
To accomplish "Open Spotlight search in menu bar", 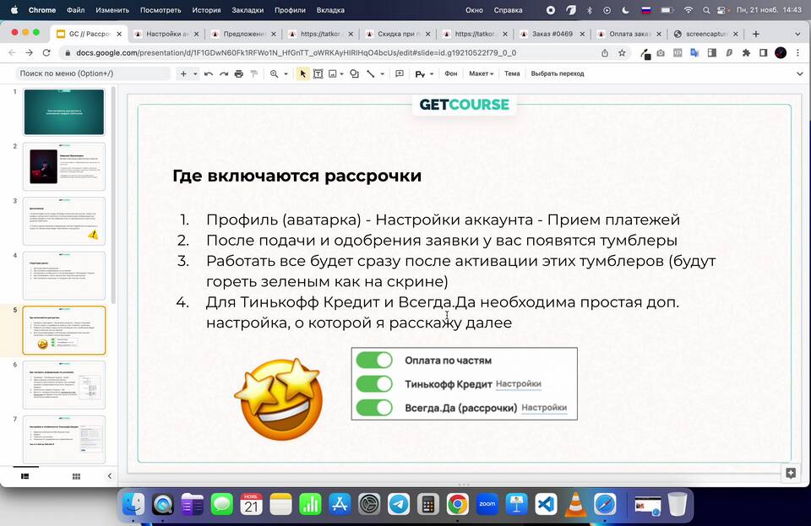I will pos(706,10).
